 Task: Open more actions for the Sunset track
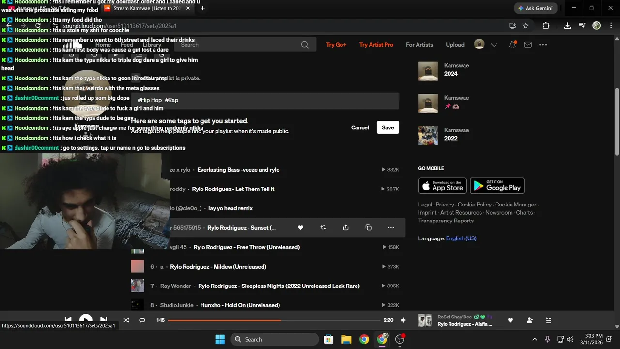(391, 228)
